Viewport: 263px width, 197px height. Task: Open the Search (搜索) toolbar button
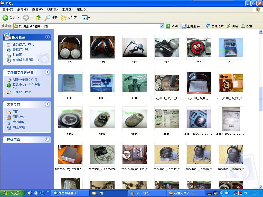(51, 18)
